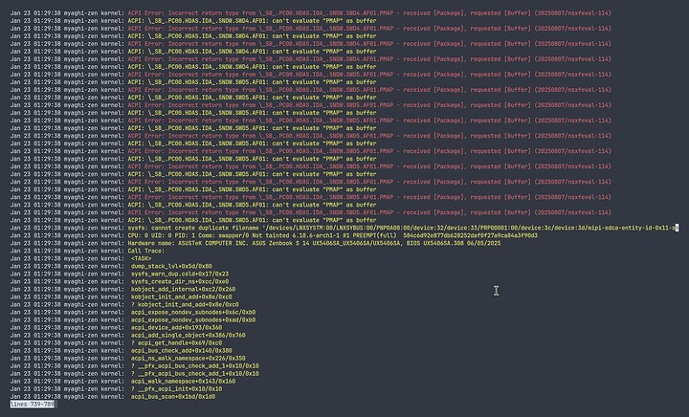Click the 'Call Trace:' text

[146, 252]
